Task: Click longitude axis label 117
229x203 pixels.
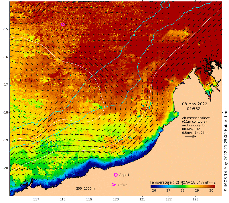Action: (36, 199)
